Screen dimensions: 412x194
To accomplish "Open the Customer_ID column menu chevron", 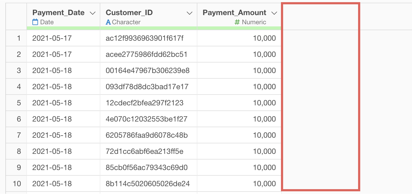I will pos(190,13).
